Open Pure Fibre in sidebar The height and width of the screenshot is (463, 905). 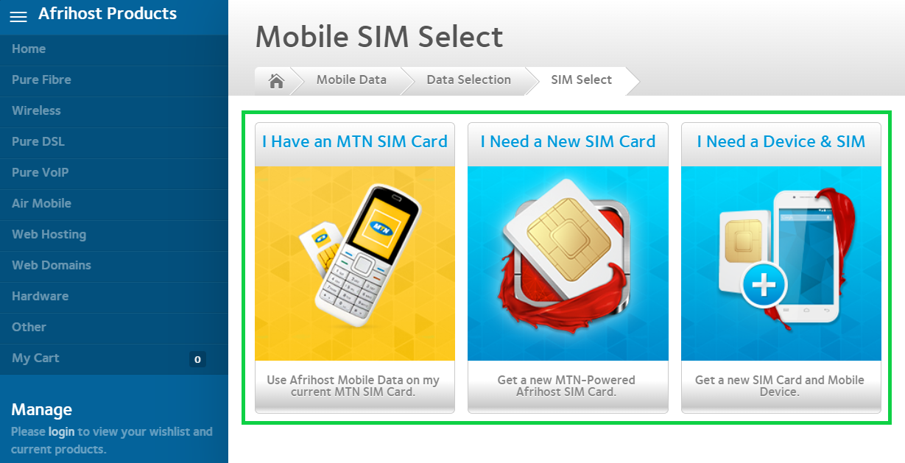(x=41, y=79)
